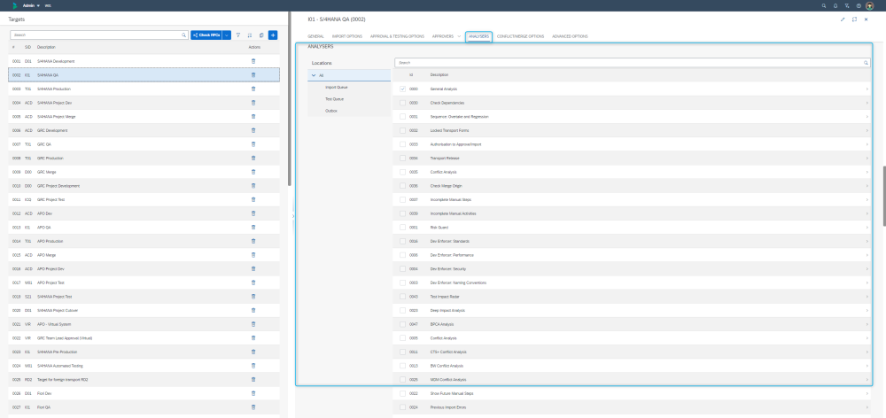
Task: Enable the Test Impact Radar checkbox
Action: [402, 297]
